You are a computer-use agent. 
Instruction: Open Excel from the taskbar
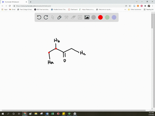point(53,114)
